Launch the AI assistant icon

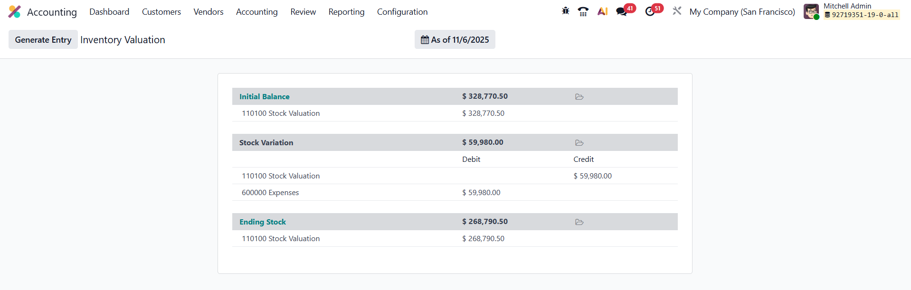pyautogui.click(x=602, y=11)
